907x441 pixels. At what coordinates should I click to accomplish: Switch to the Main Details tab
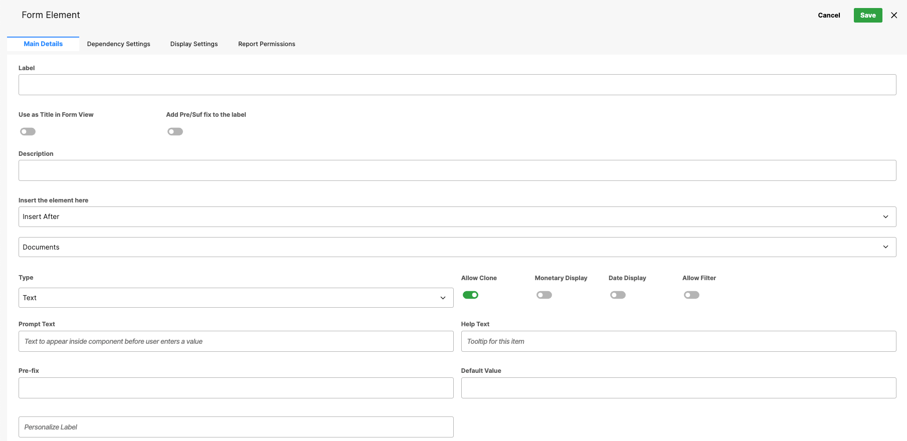coord(43,44)
